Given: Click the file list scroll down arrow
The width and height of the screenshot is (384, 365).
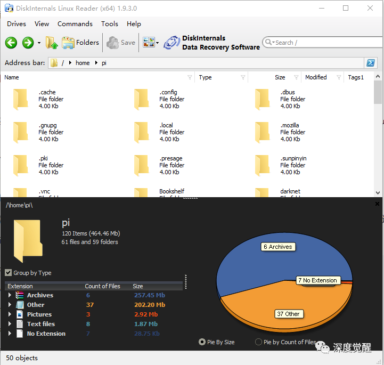Looking at the screenshot, I should click(x=378, y=193).
